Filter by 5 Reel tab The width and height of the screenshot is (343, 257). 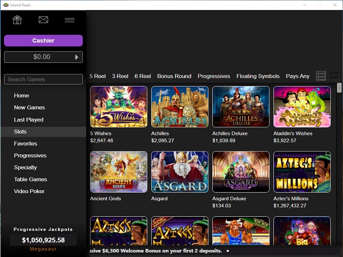(97, 76)
